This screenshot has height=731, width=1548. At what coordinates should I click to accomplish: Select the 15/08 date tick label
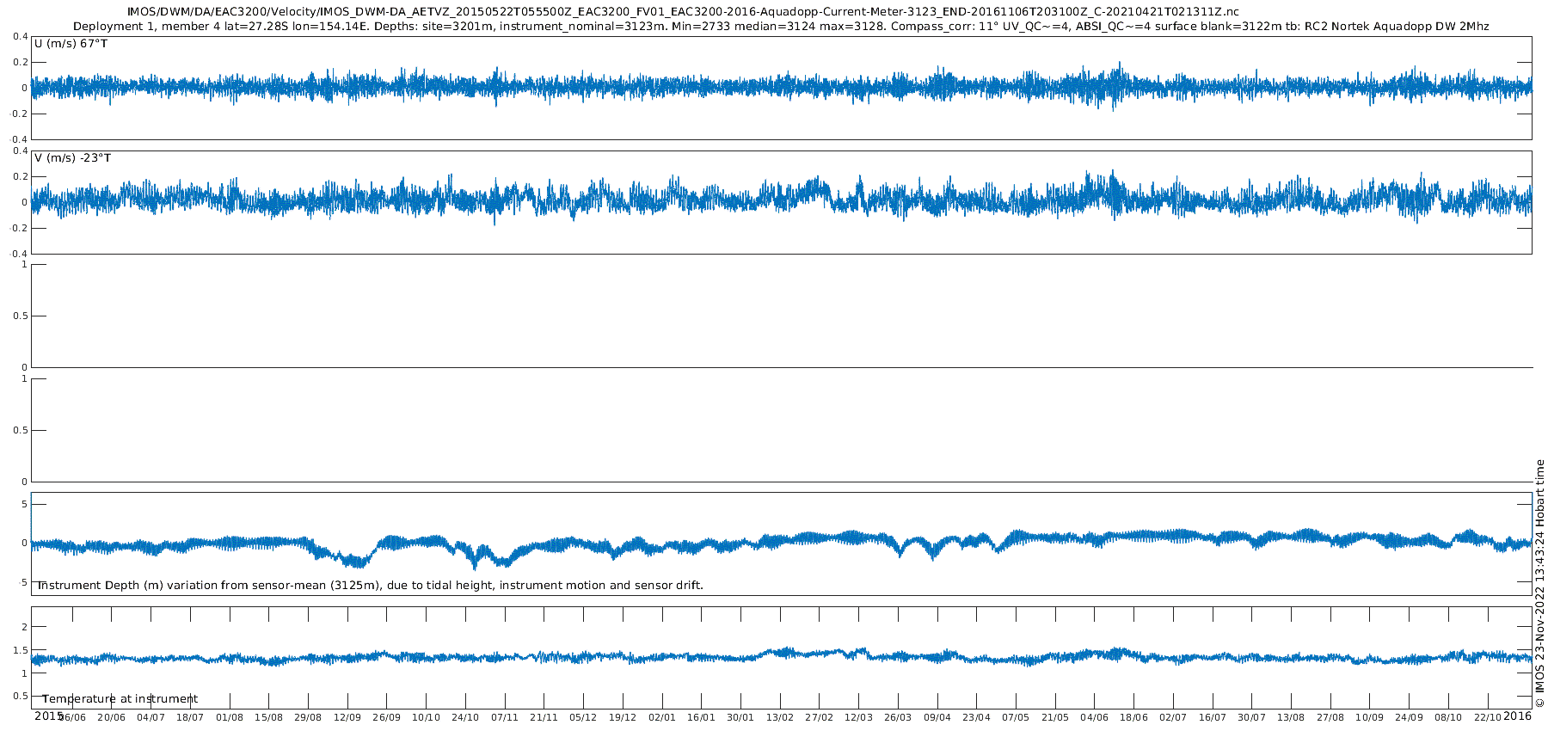[268, 717]
